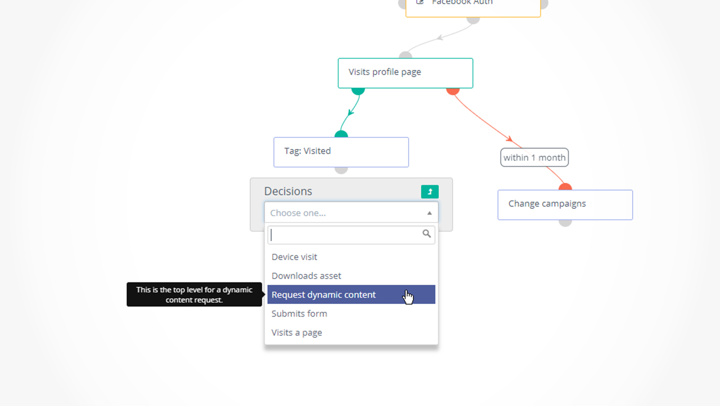Click the edit icon in Facebook Auth node
Screen dimensions: 720x406
[420, 2]
